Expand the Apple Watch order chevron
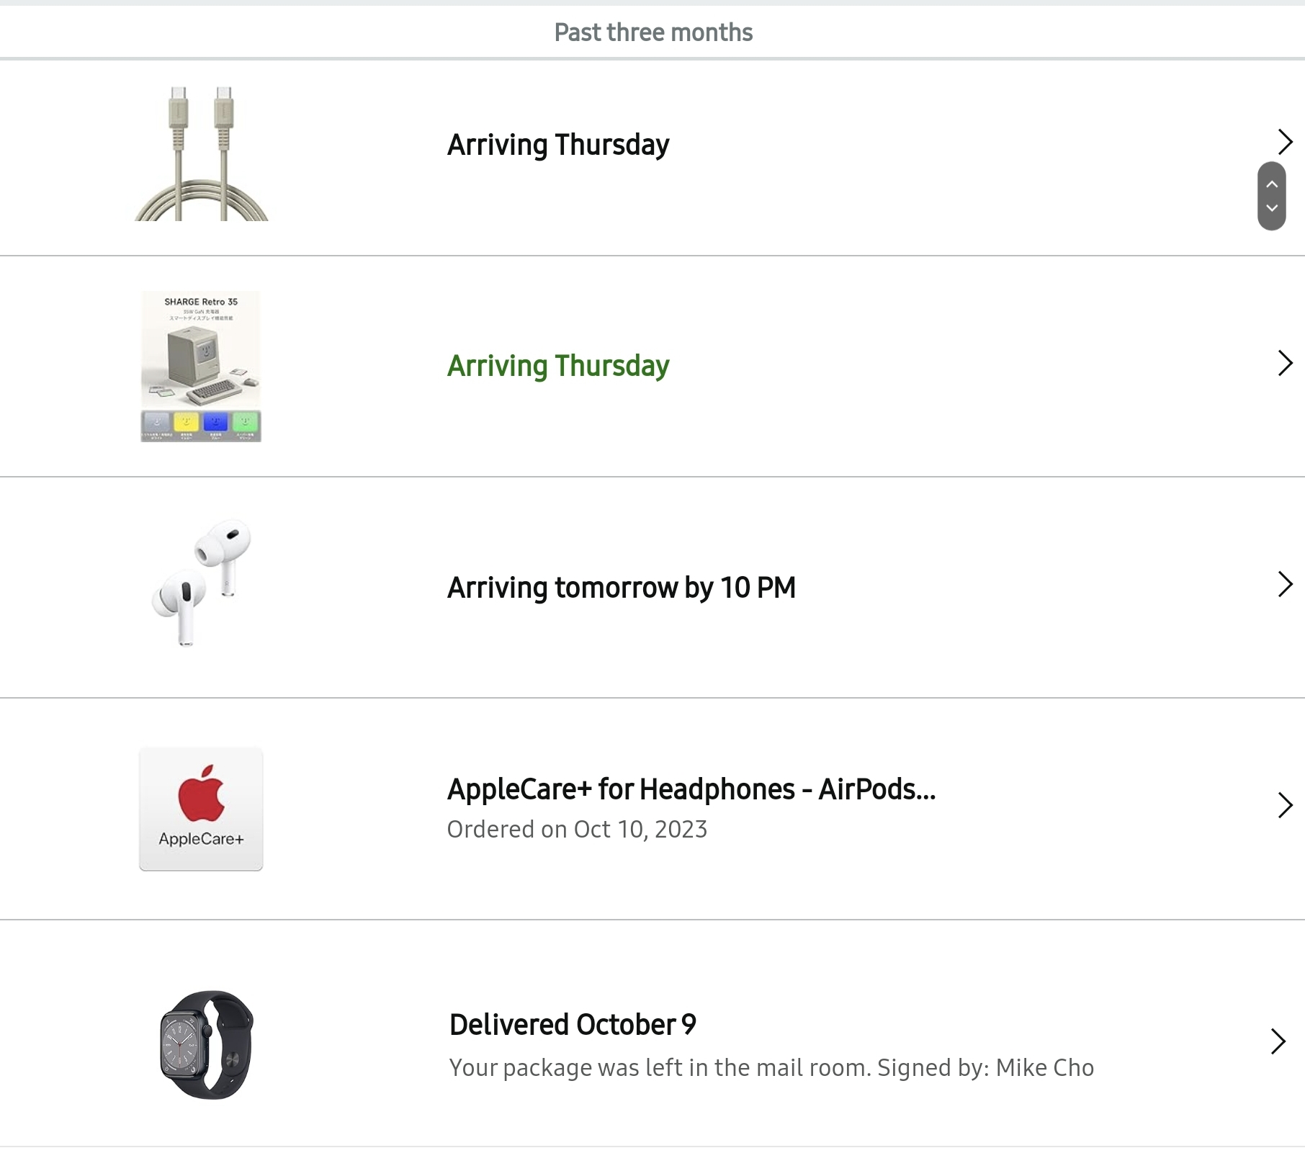 [x=1278, y=1041]
